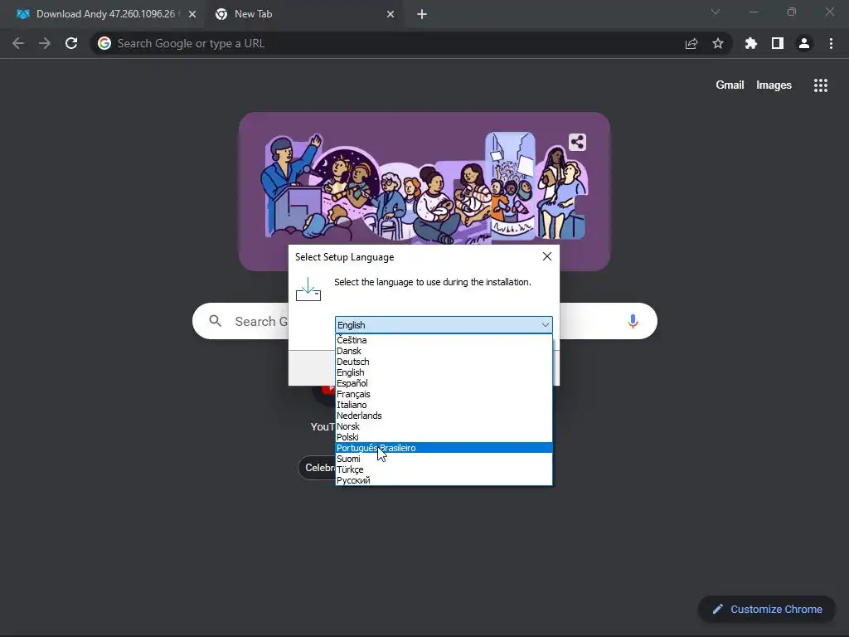The width and height of the screenshot is (849, 637).
Task: Collapse the English language combo box
Action: pyautogui.click(x=444, y=325)
